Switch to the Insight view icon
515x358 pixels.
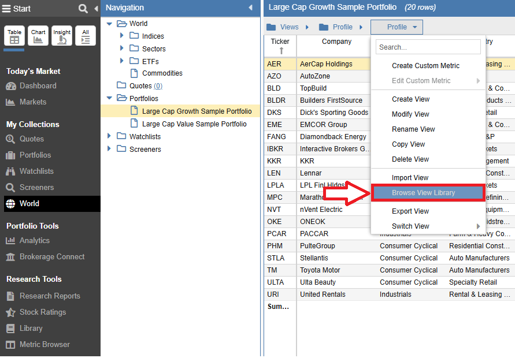tap(62, 35)
